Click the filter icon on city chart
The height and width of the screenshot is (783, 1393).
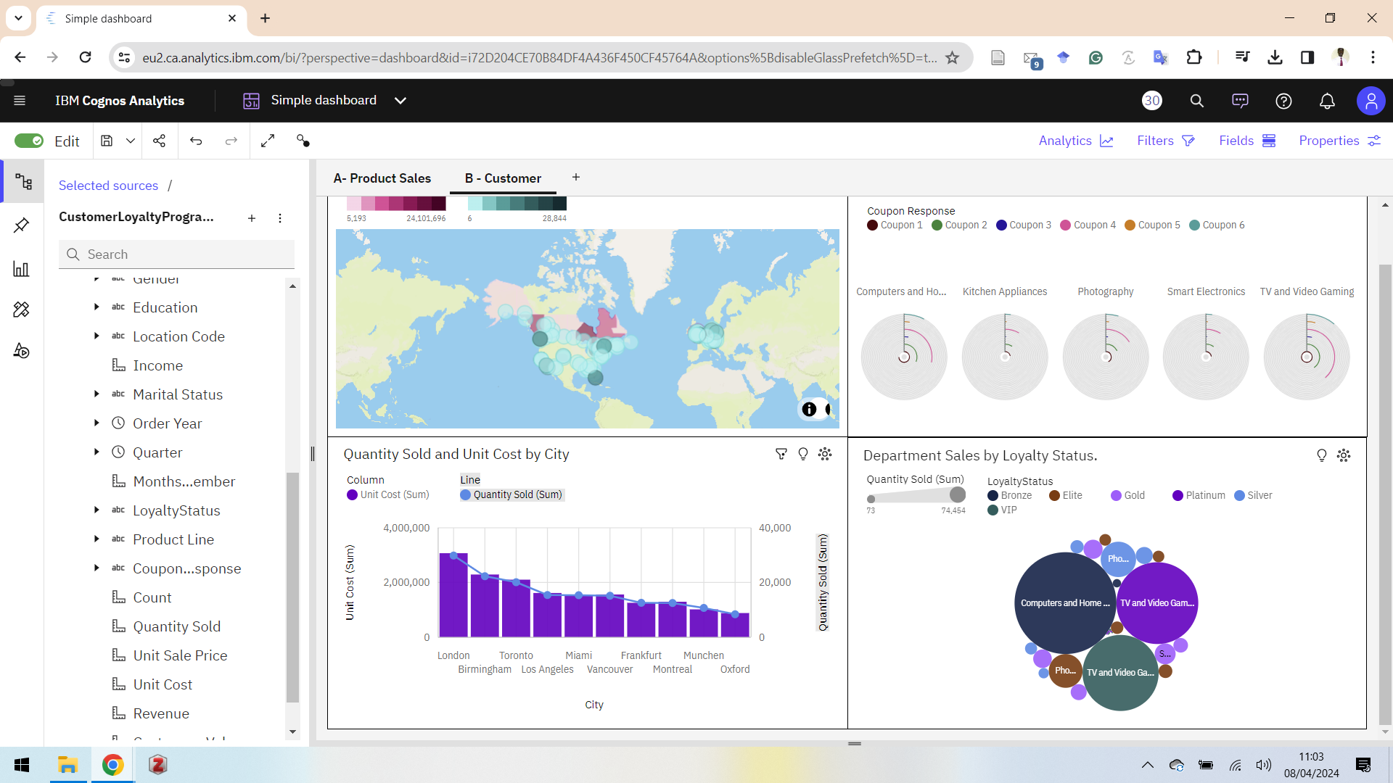point(781,454)
